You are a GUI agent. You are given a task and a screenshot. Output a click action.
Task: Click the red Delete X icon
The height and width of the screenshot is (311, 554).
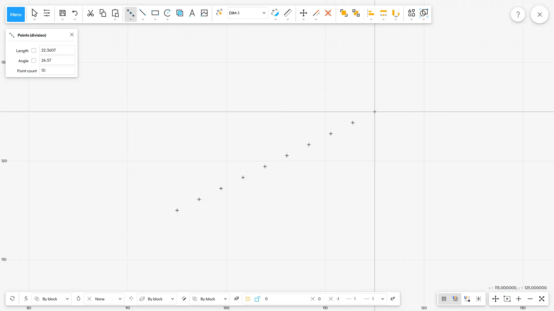pos(328,13)
